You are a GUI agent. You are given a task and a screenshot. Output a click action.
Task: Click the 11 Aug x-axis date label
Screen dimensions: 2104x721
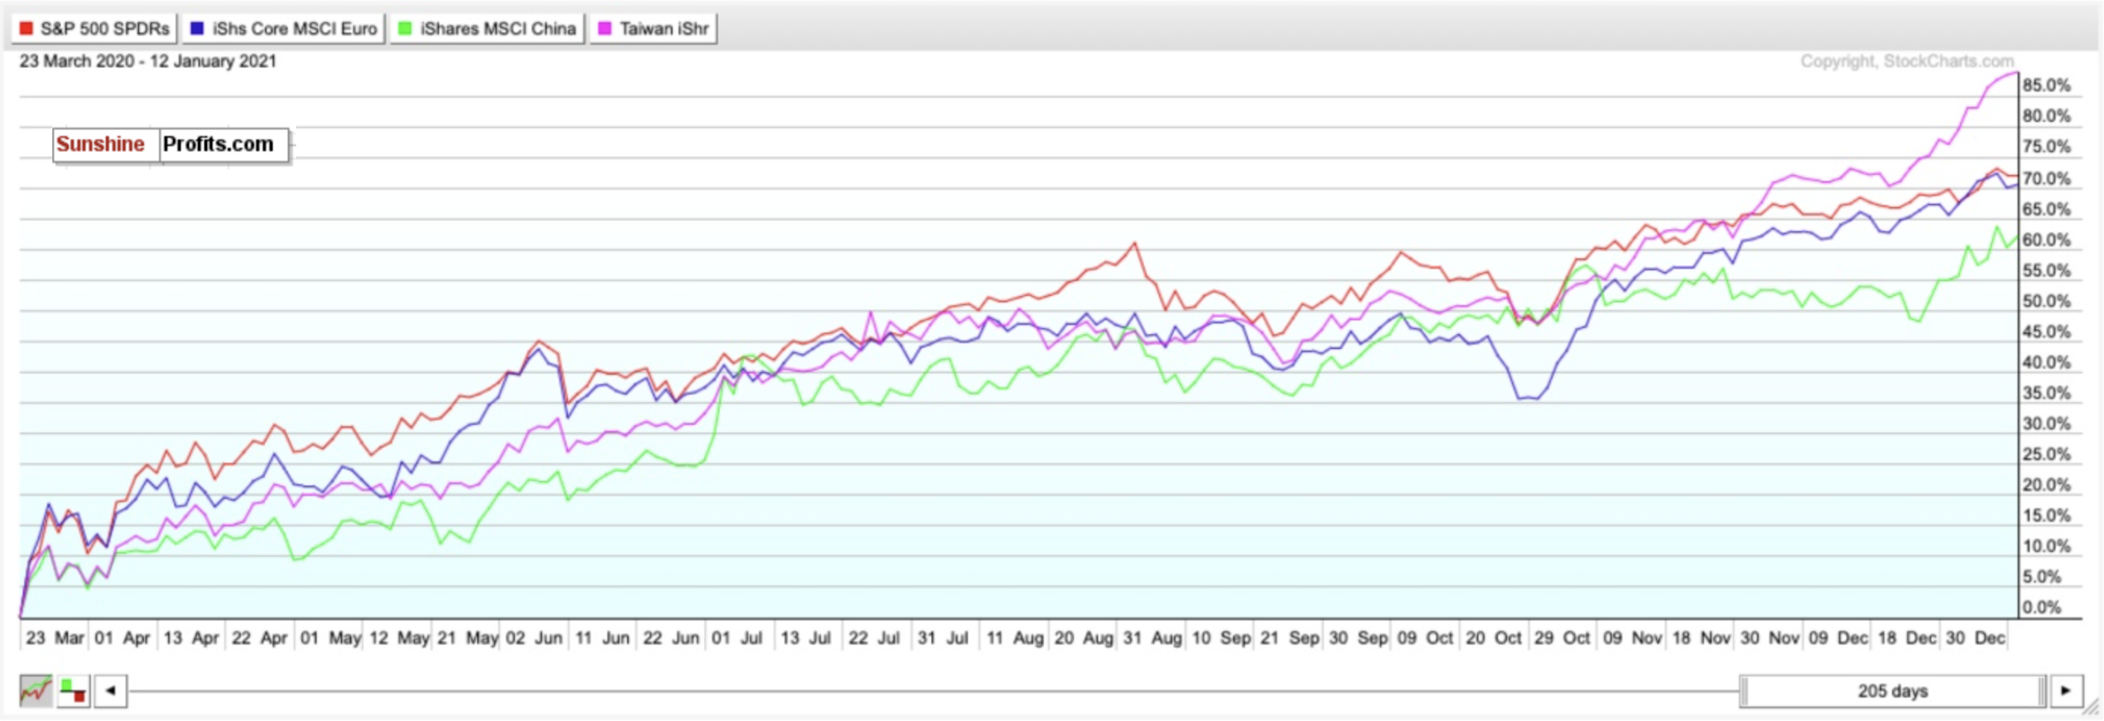(1016, 639)
